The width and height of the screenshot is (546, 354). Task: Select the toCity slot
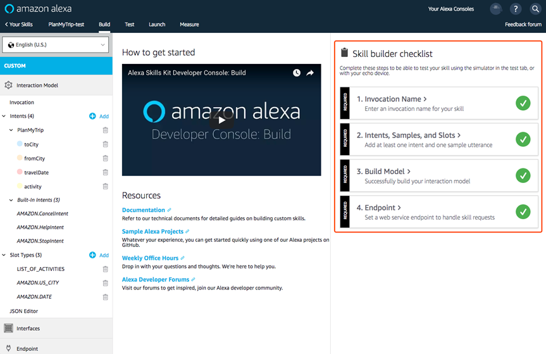(31, 144)
